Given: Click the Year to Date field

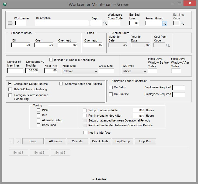Looking at the screenshot, I should pos(140,45).
